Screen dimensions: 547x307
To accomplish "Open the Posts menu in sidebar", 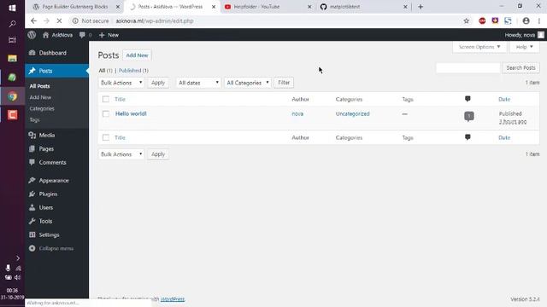I will [x=57, y=71].
